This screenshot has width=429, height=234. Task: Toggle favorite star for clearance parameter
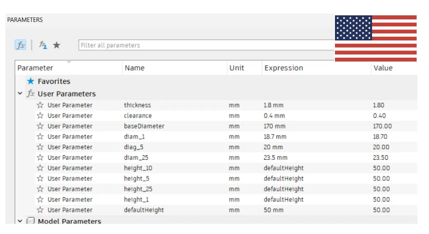pyautogui.click(x=40, y=116)
